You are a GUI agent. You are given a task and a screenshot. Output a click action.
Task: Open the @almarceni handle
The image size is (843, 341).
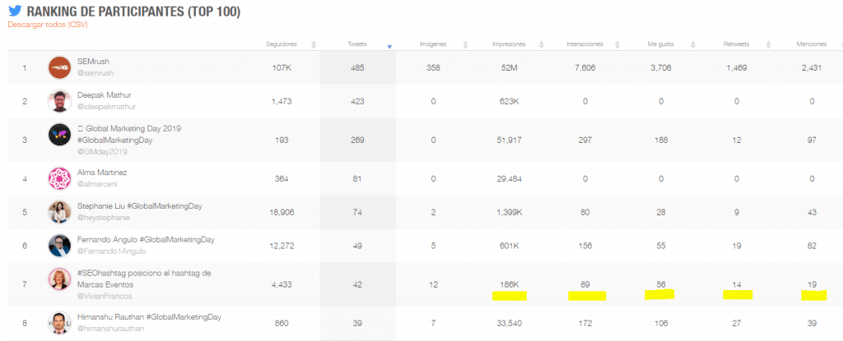point(97,184)
